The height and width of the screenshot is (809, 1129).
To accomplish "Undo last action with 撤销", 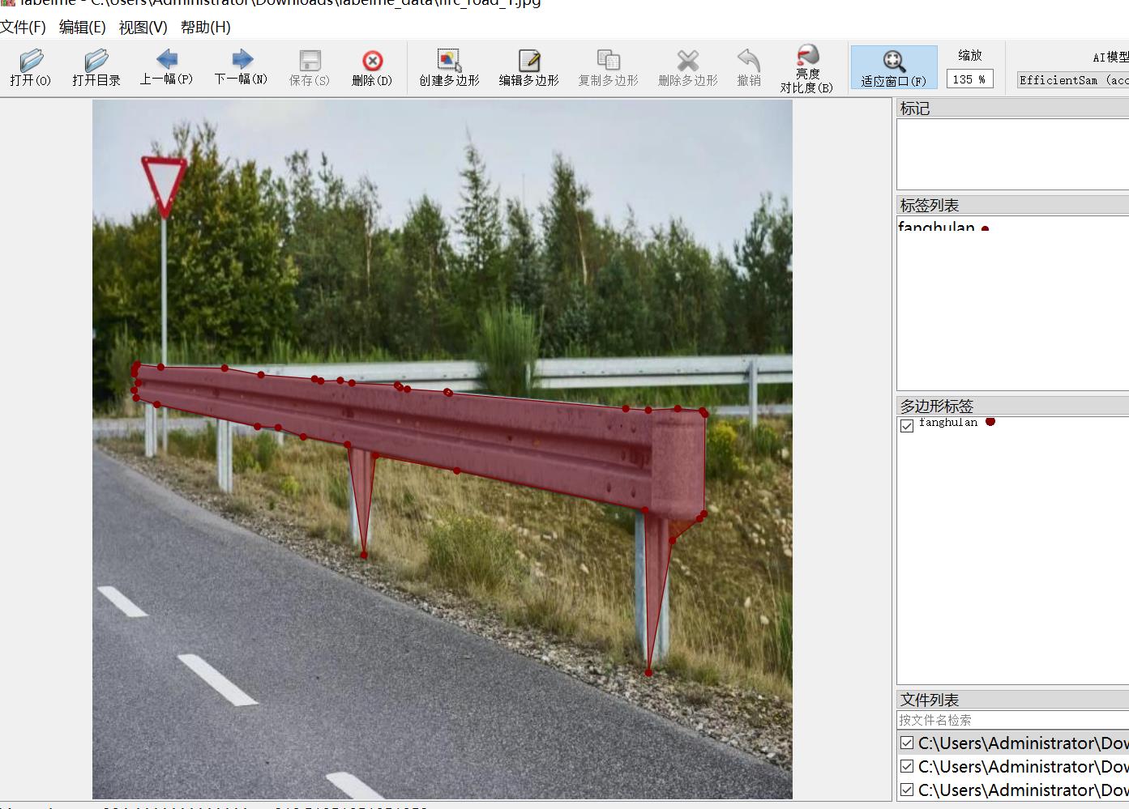I will coord(749,67).
